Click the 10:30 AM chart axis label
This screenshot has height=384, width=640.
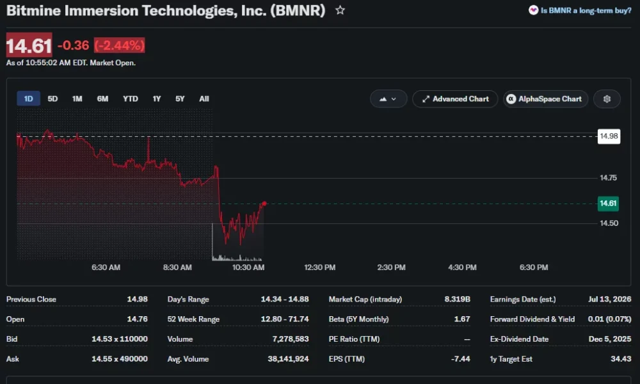[x=248, y=268]
